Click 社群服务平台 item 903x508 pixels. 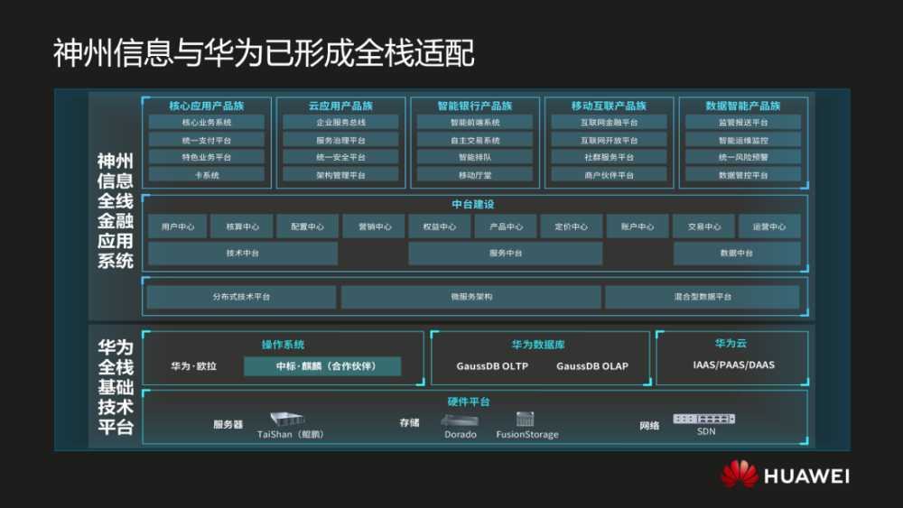[x=610, y=157]
